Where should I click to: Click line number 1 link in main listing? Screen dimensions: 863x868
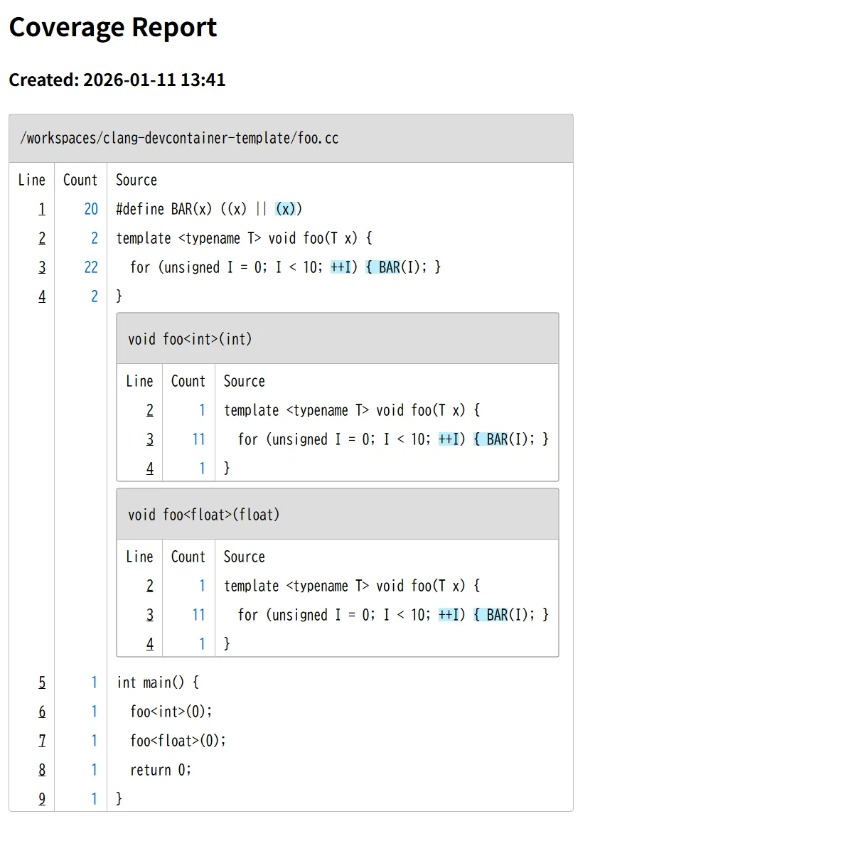coord(42,209)
